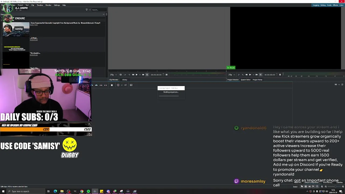The image size is (345, 194).
Task: Open Windows Start menu
Action: click(x=3, y=191)
